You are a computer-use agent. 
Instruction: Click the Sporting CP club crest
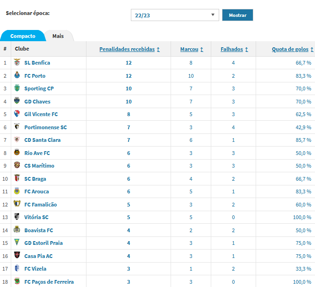tap(17, 88)
